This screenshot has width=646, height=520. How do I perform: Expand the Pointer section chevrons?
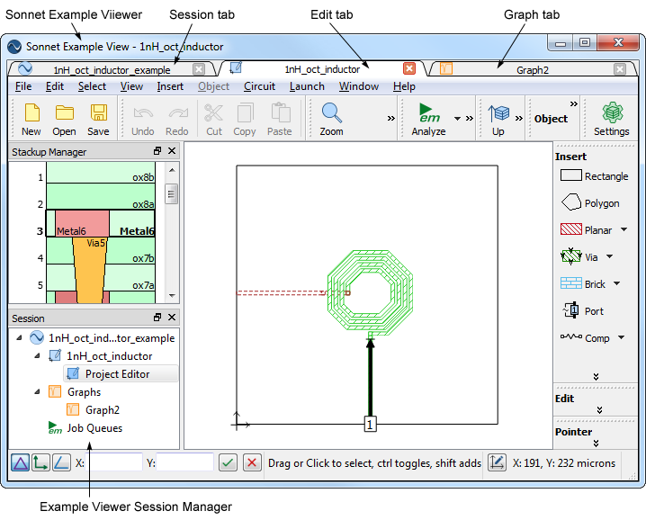[x=596, y=444]
